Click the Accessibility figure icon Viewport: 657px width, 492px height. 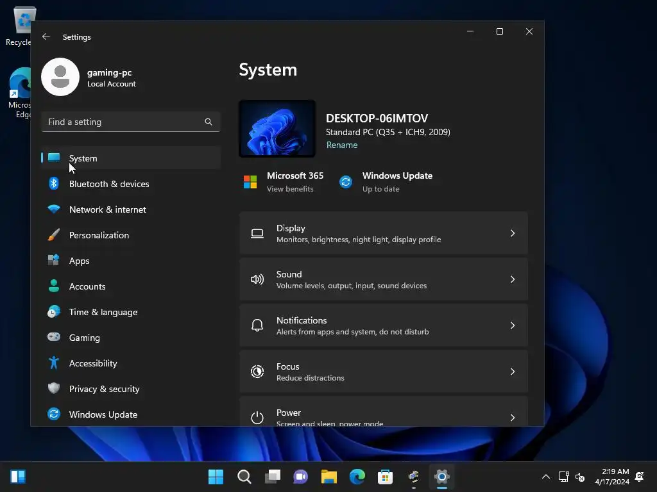click(x=54, y=363)
